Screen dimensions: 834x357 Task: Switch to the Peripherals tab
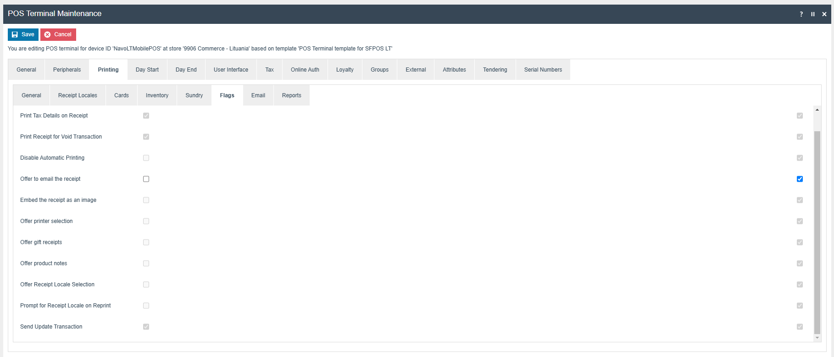point(67,70)
